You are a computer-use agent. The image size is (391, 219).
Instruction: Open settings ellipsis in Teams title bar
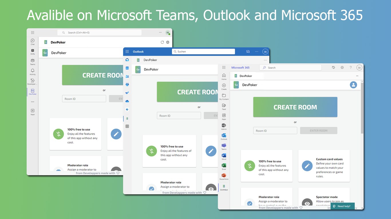click(160, 33)
